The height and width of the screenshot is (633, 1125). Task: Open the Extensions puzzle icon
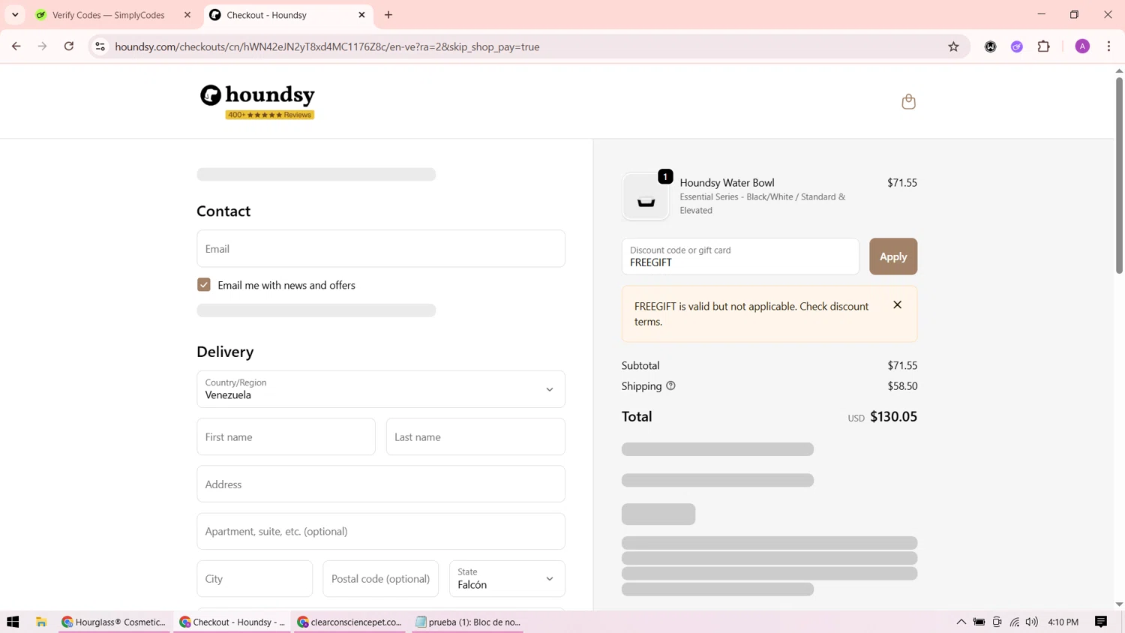(x=1043, y=46)
